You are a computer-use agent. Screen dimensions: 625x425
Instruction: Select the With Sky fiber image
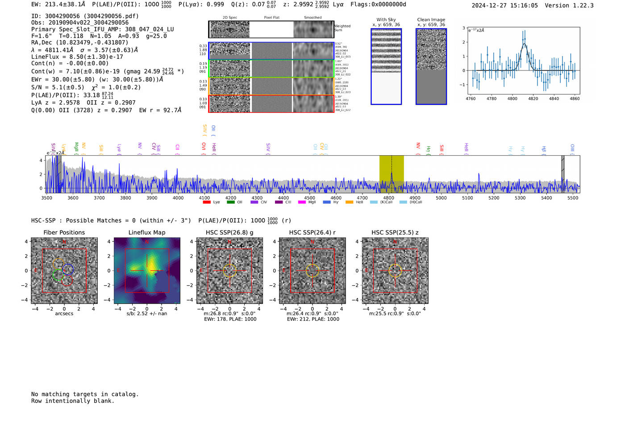click(386, 66)
